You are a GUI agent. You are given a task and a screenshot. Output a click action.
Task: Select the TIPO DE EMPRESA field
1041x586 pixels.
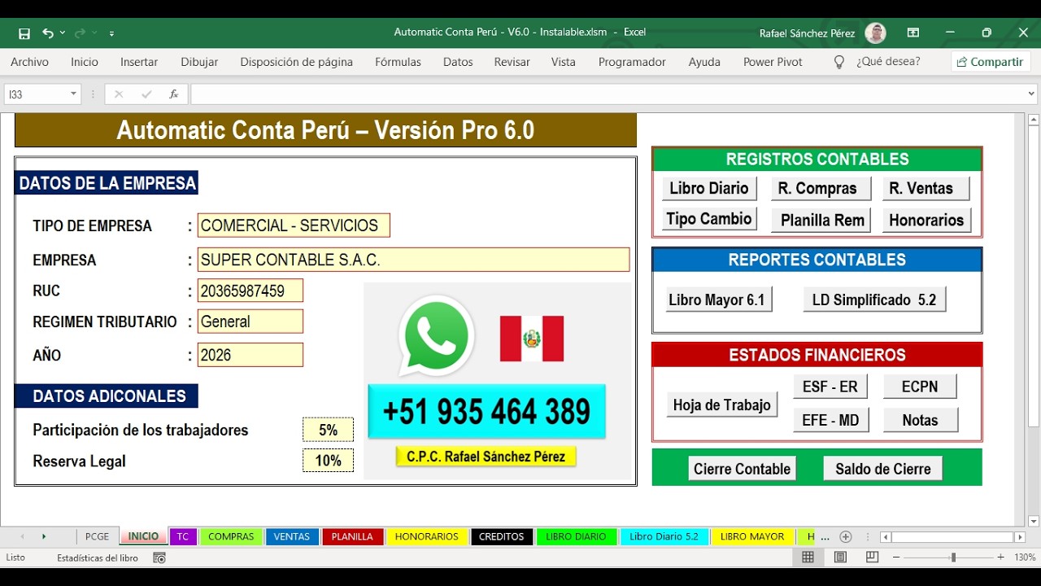pyautogui.click(x=294, y=225)
